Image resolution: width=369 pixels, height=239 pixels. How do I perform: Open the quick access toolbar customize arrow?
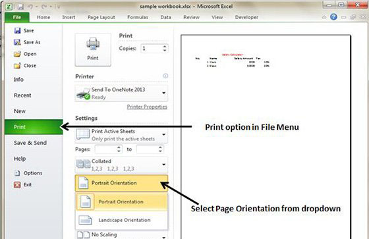click(x=58, y=7)
